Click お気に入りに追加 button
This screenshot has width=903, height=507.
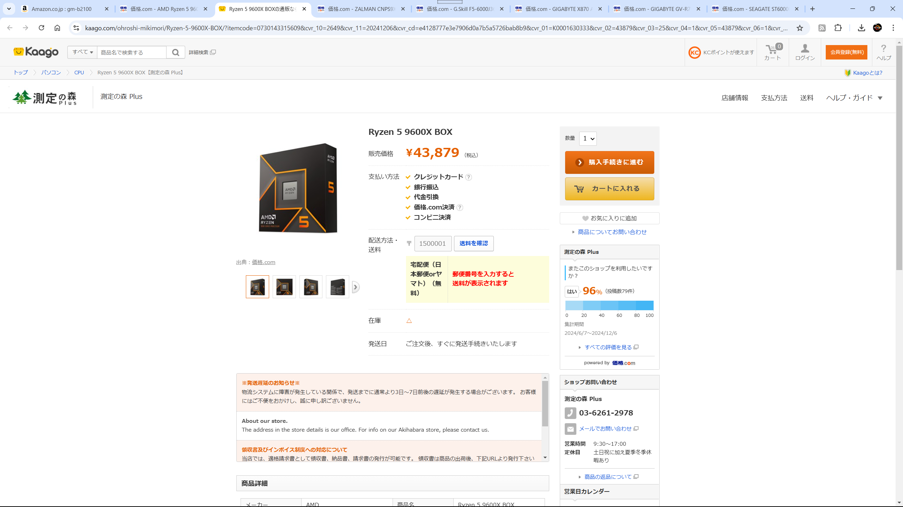(x=610, y=218)
